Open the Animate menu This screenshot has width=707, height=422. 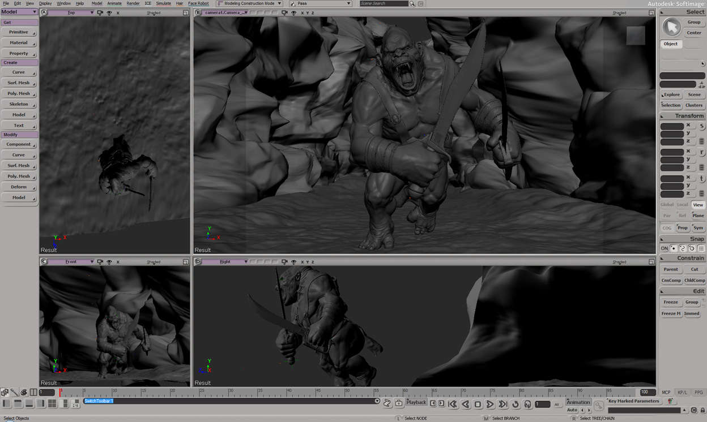click(x=114, y=3)
